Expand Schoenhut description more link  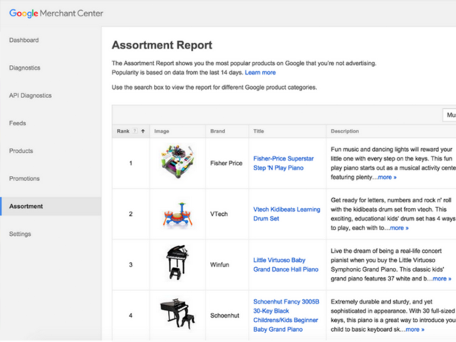click(x=415, y=329)
